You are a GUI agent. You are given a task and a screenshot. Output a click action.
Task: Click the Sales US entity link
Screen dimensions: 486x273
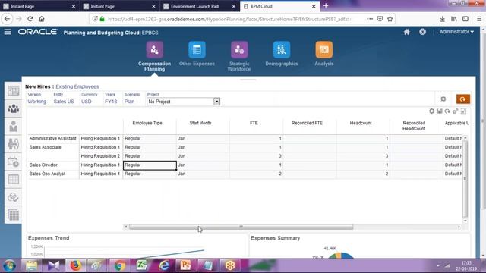pyautogui.click(x=64, y=102)
